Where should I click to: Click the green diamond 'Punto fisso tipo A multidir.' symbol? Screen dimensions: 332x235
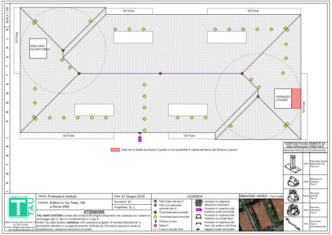(155, 212)
